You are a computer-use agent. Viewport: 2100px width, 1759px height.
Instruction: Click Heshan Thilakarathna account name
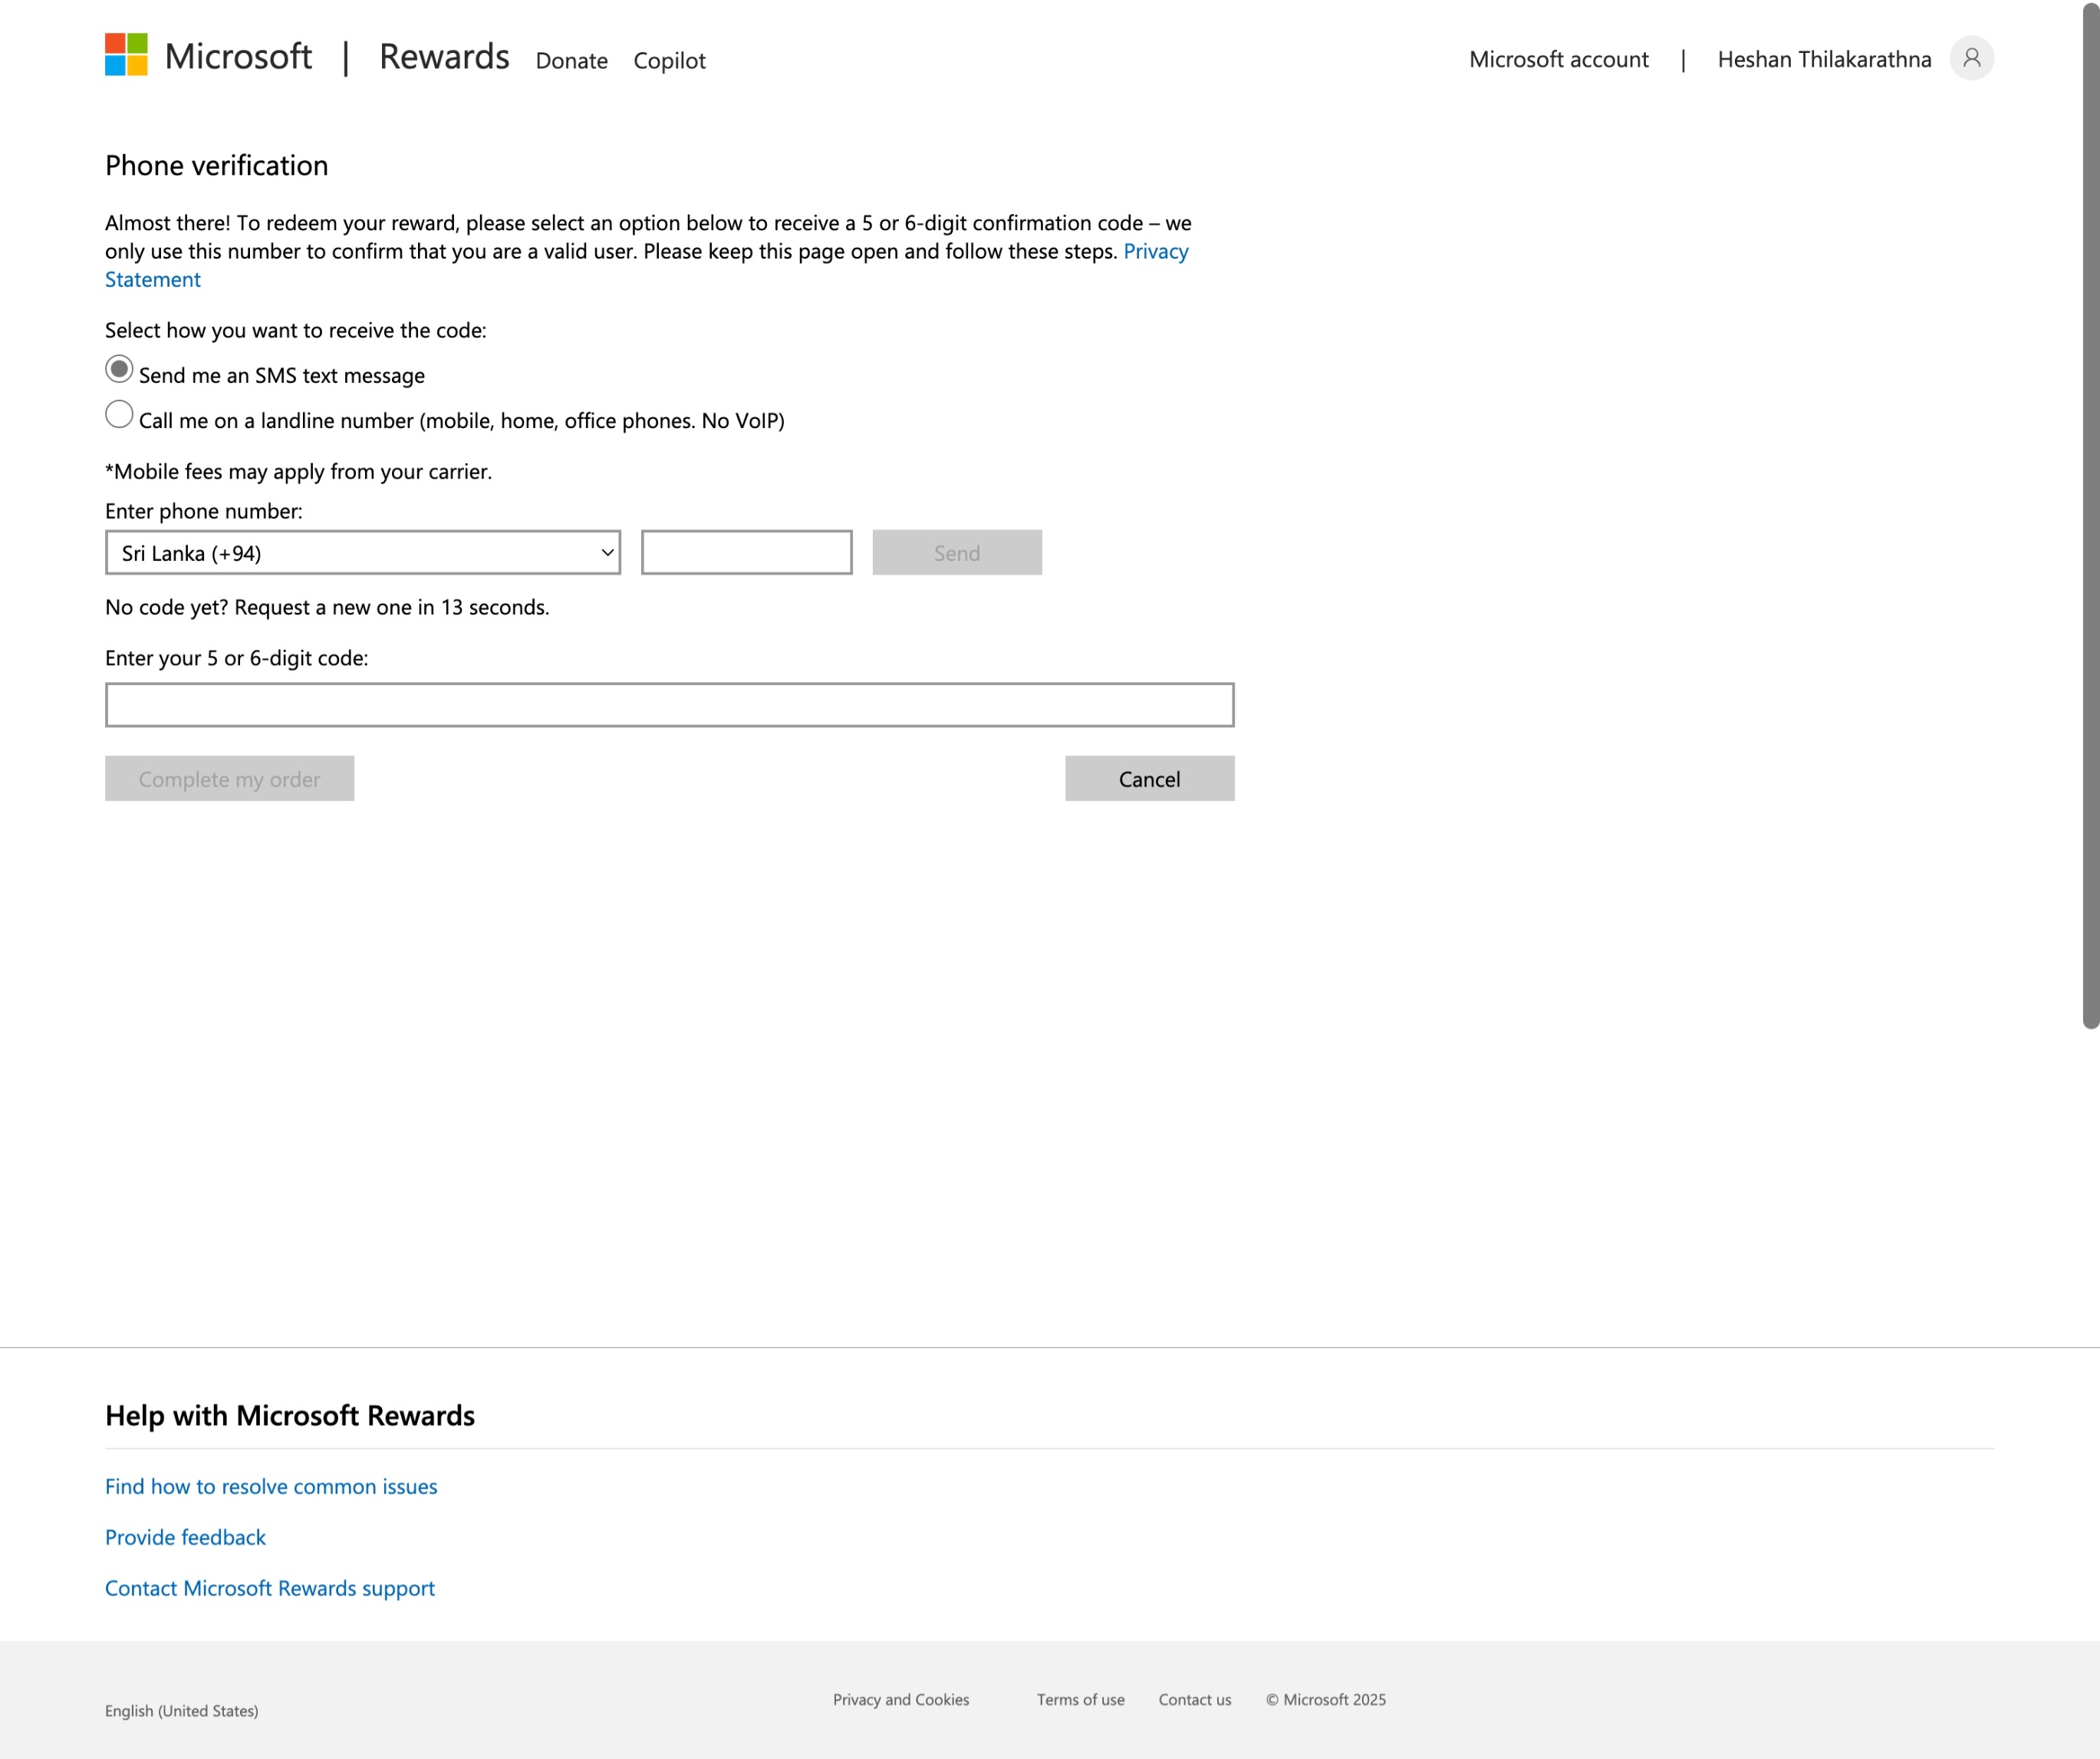pyautogui.click(x=1823, y=60)
